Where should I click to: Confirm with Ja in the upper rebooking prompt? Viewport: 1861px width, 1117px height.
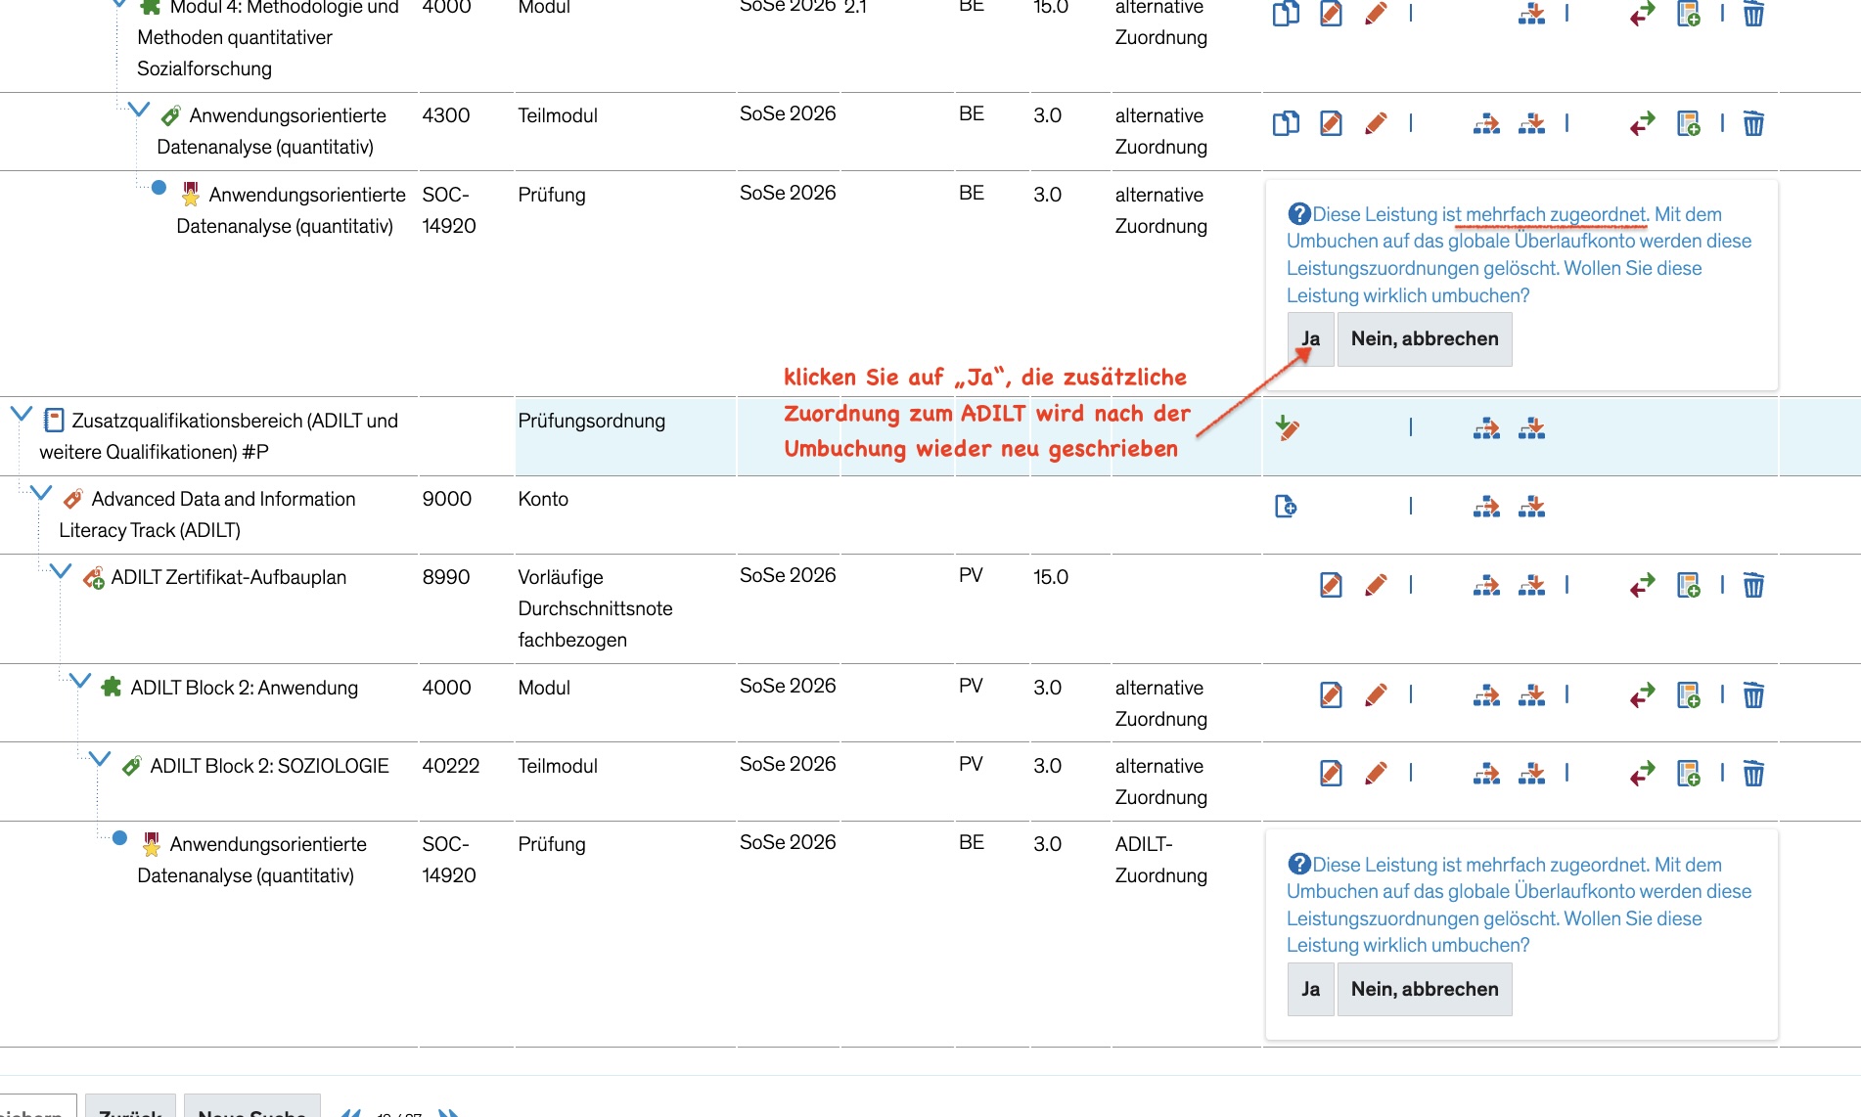(x=1310, y=338)
